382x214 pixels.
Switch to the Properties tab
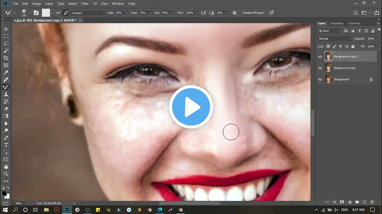tap(336, 23)
